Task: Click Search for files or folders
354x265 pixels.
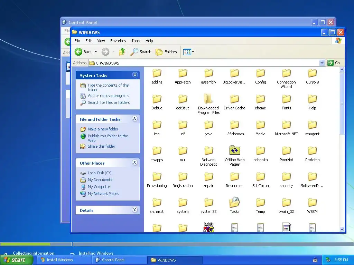Action: tap(109, 102)
